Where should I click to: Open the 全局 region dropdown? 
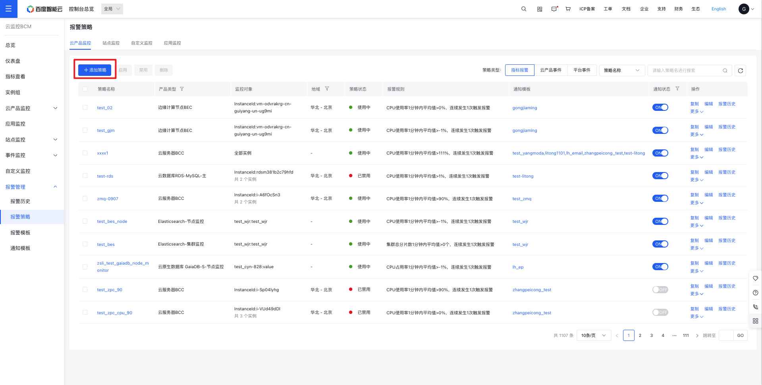click(x=112, y=9)
